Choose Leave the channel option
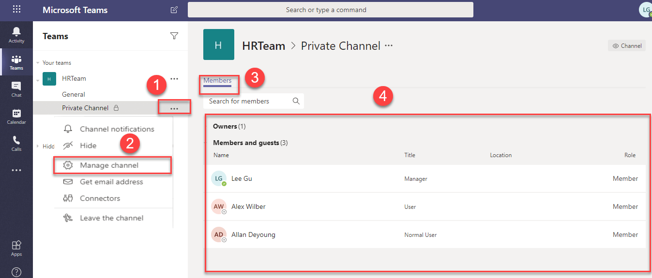 point(111,218)
